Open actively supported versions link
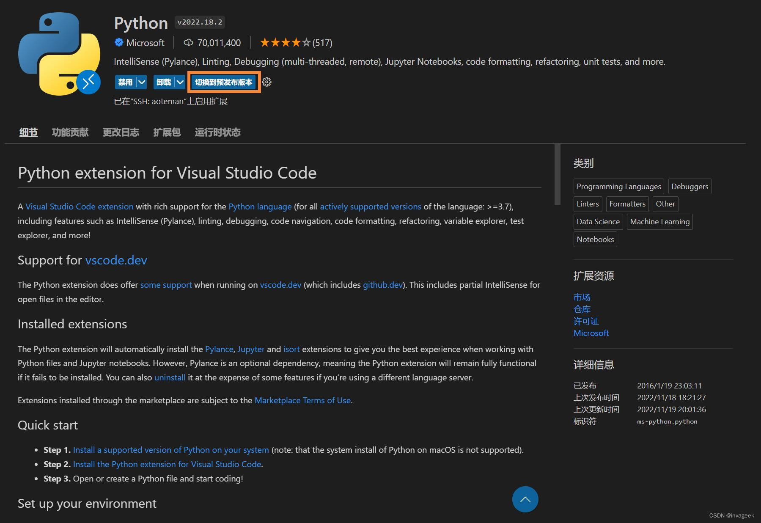Screen dimensions: 761x523 371,206
